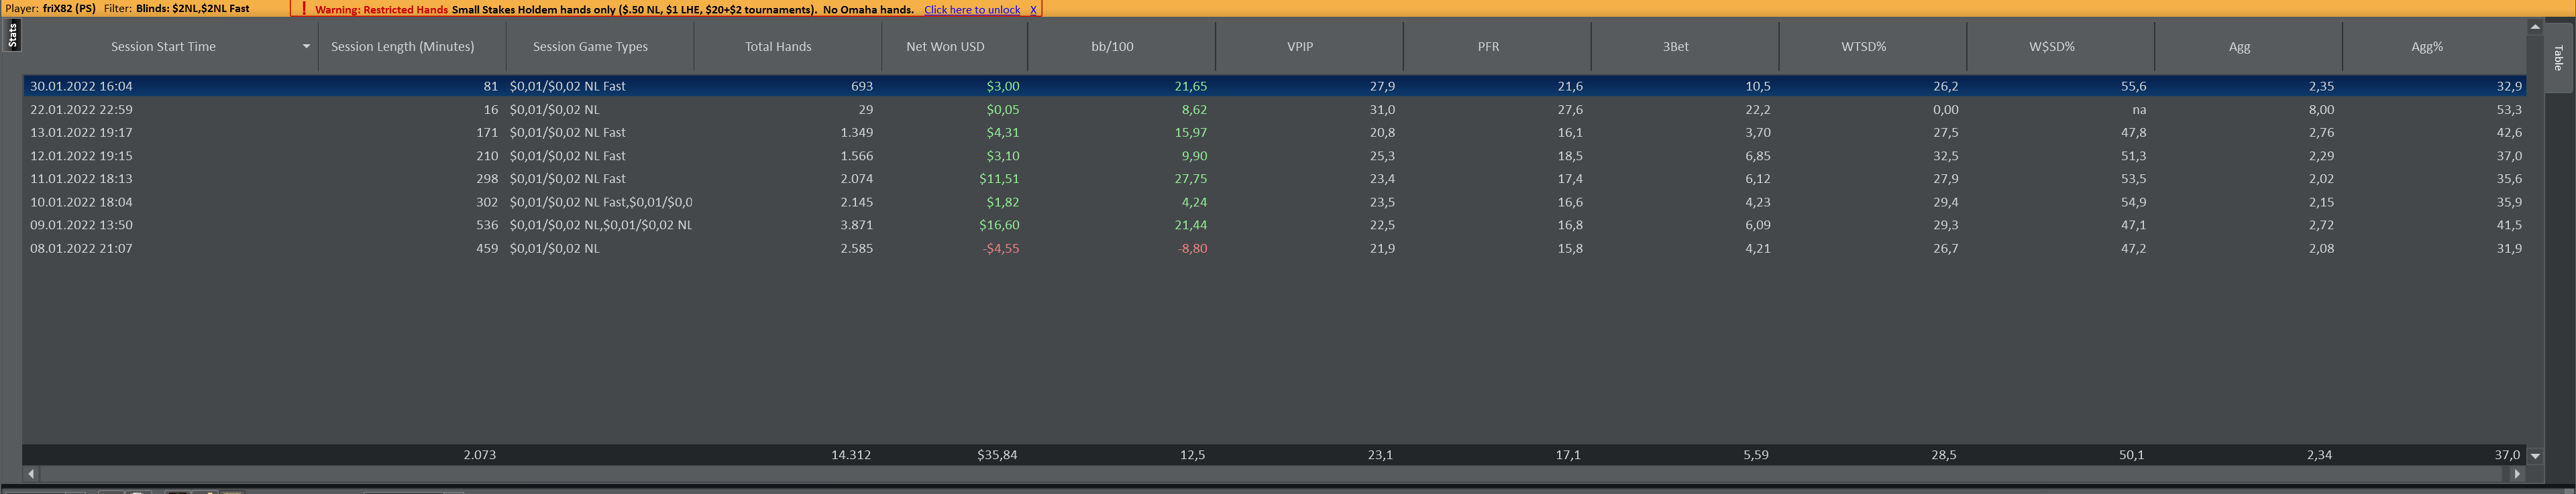Click vertical scrollbar down arrow

2535,456
